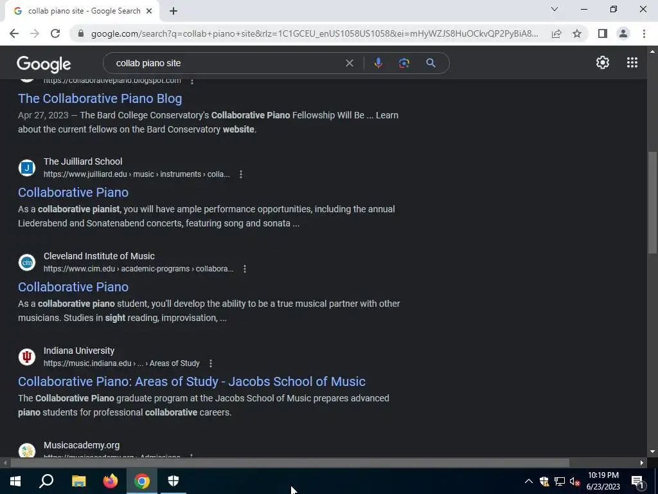This screenshot has width=658, height=494.
Task: Click Musicacademy.org site name
Action: click(x=82, y=445)
